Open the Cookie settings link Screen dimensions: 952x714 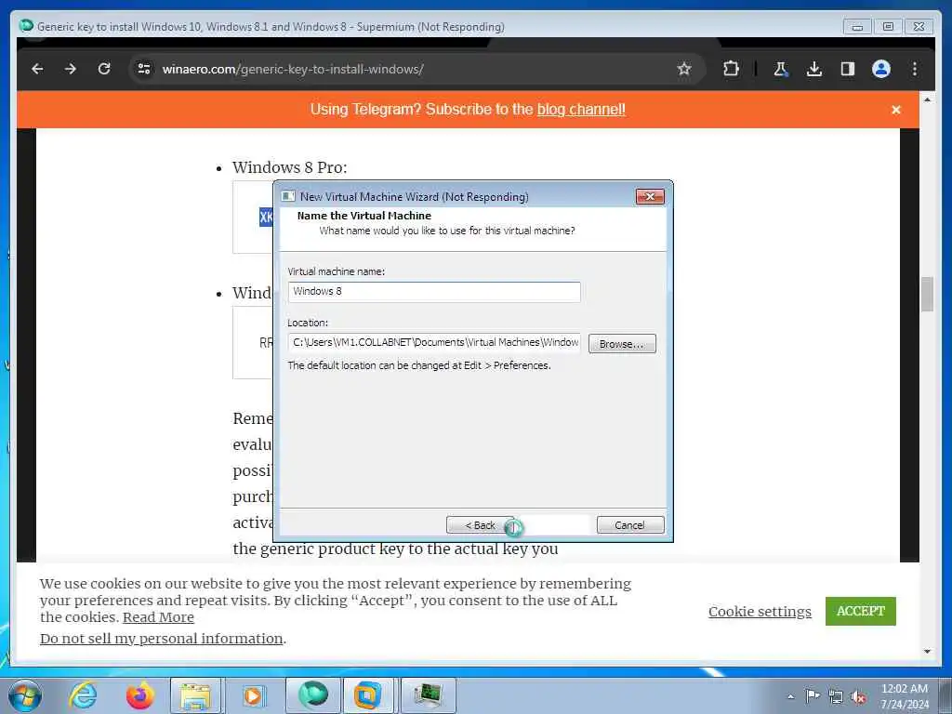pyautogui.click(x=760, y=612)
